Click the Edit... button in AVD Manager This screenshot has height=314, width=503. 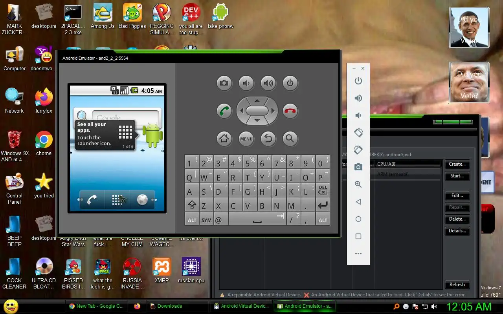click(x=457, y=195)
